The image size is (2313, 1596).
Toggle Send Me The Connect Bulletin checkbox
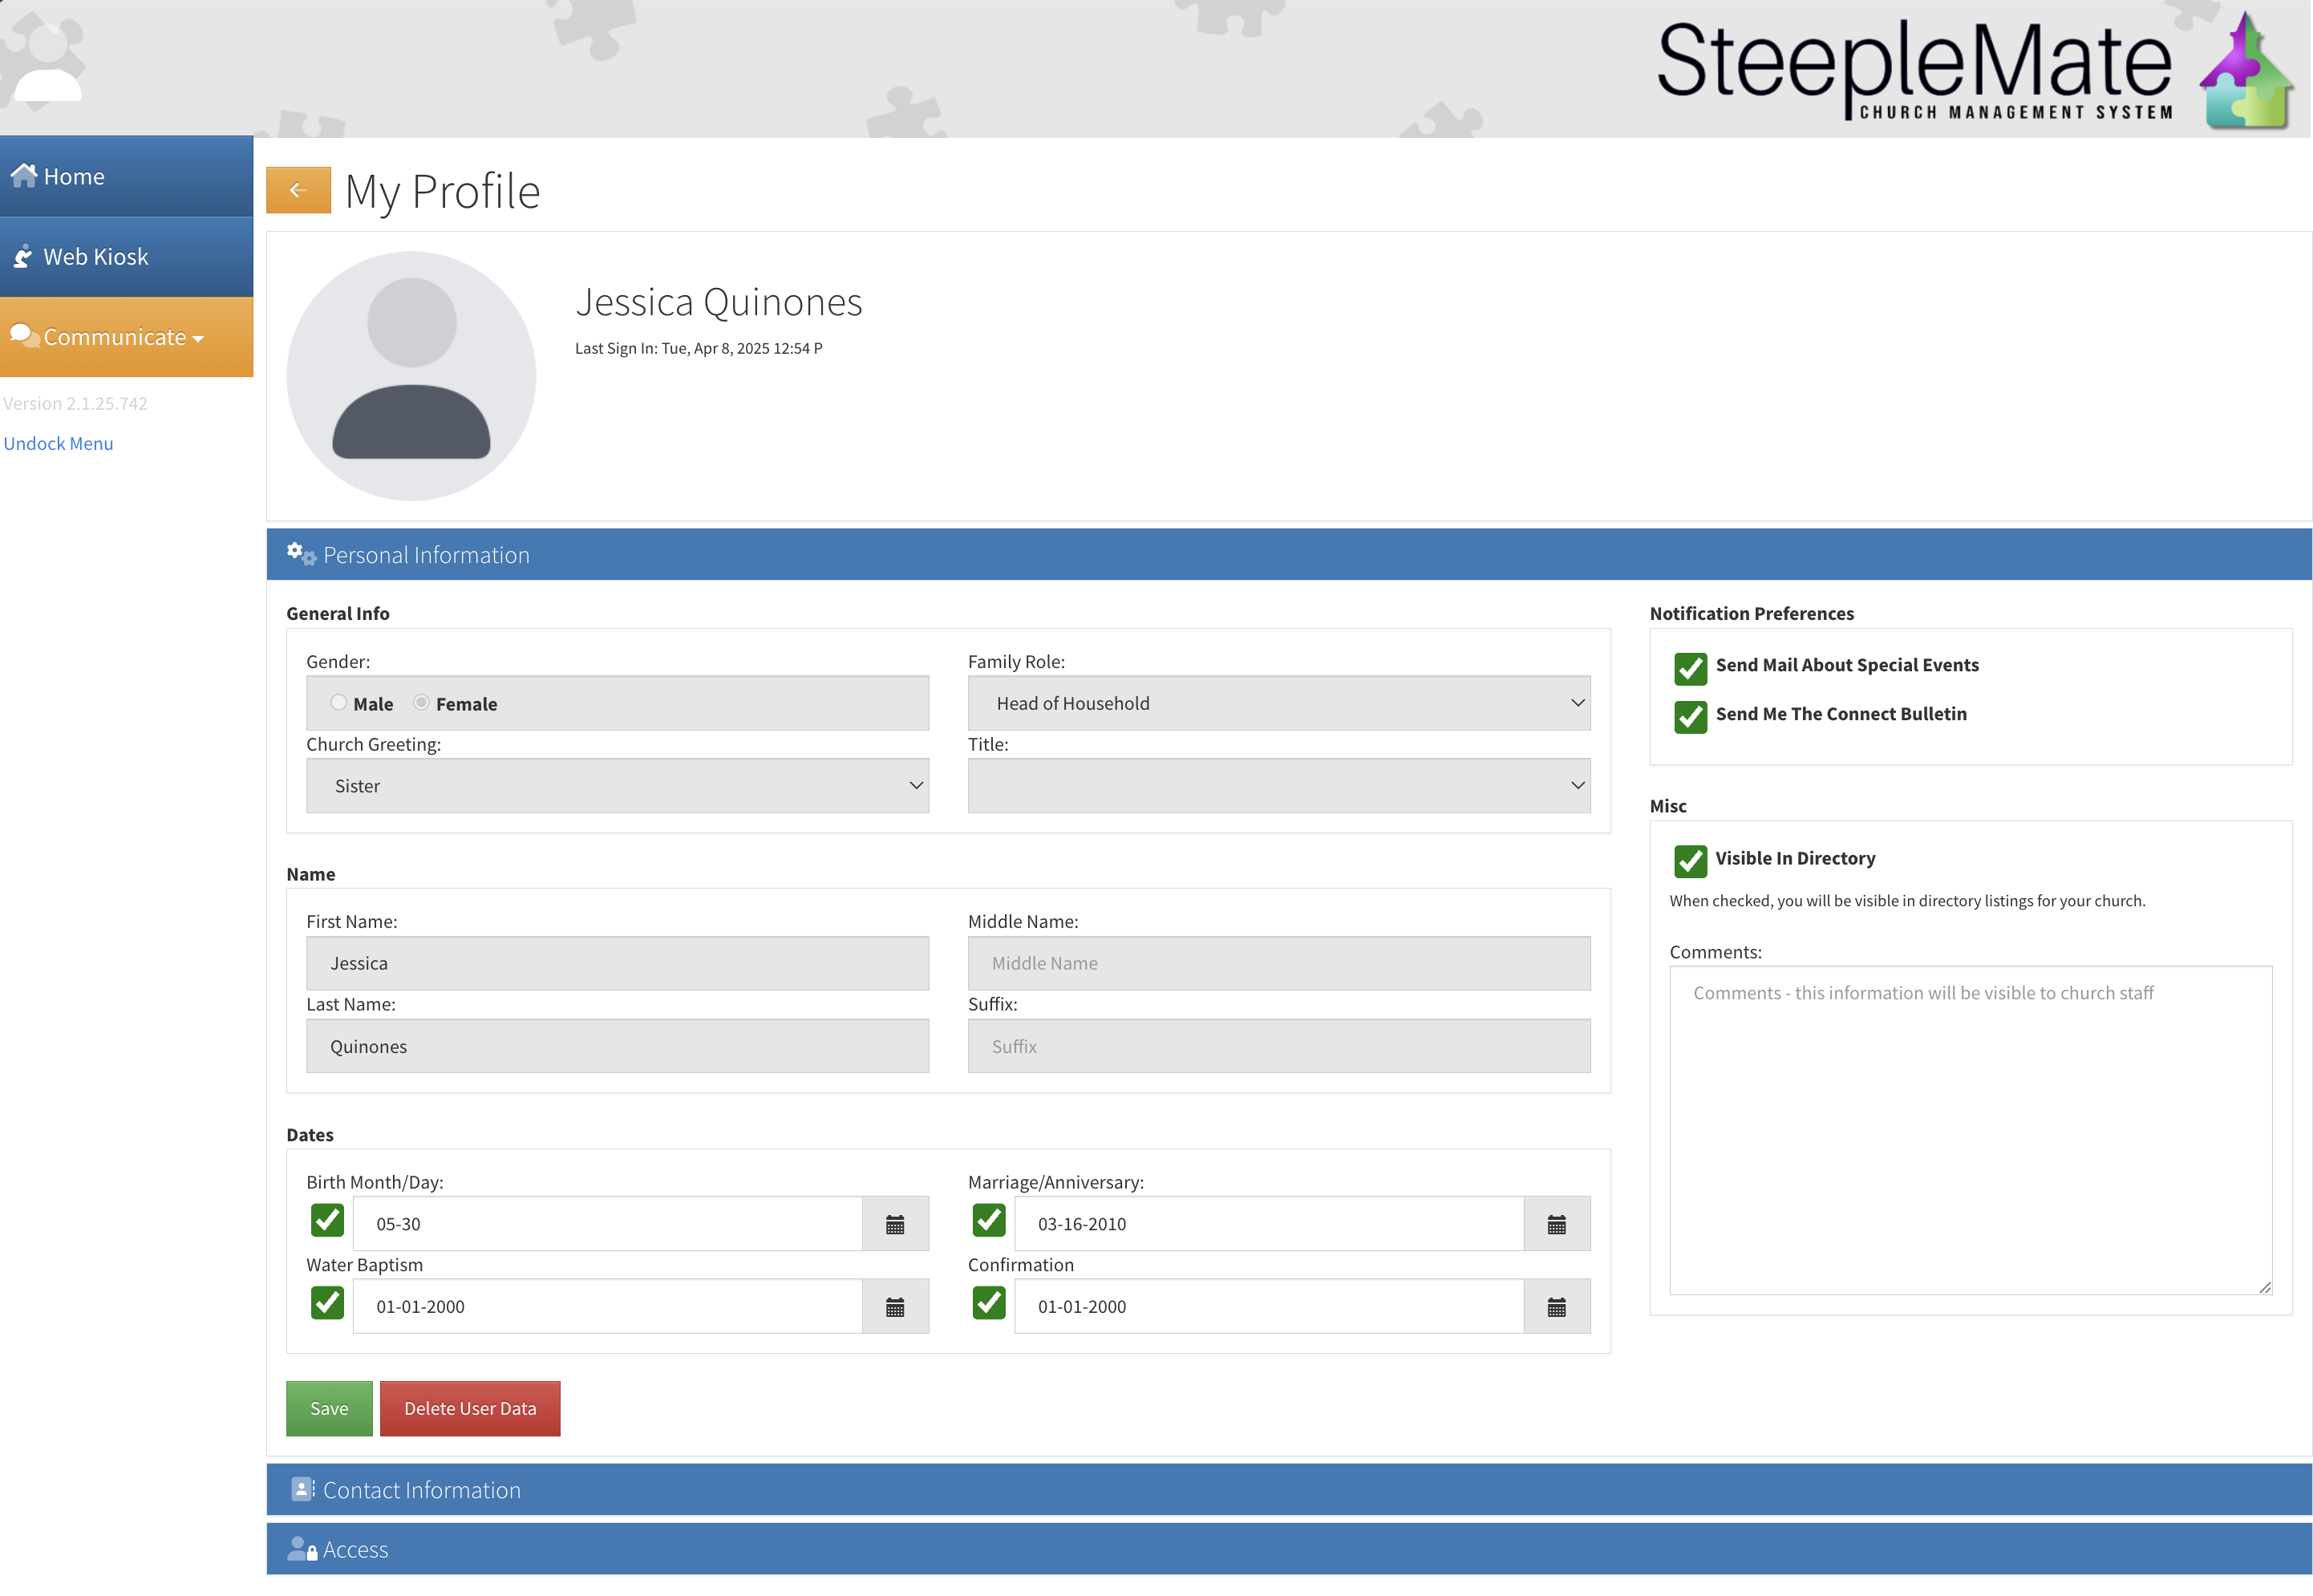coord(1690,717)
